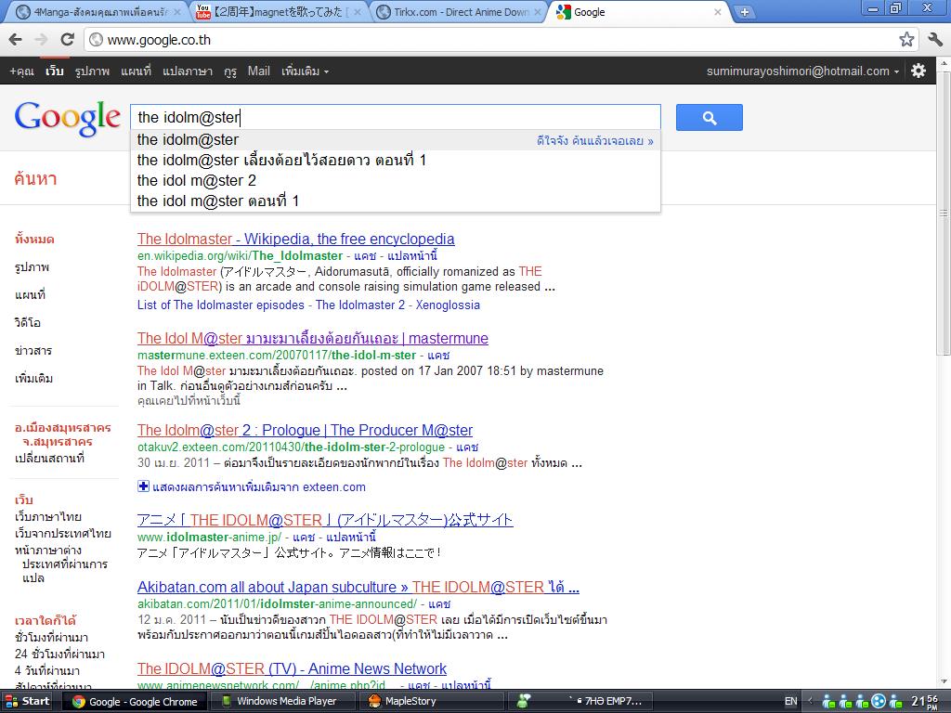This screenshot has width=951, height=713.
Task: Open the Akibatan.com result link
Action: click(358, 588)
